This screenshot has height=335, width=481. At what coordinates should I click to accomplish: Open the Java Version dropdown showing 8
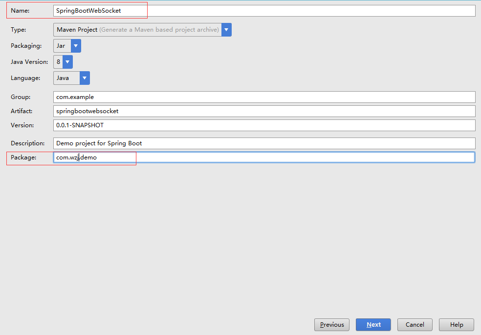[x=63, y=62]
